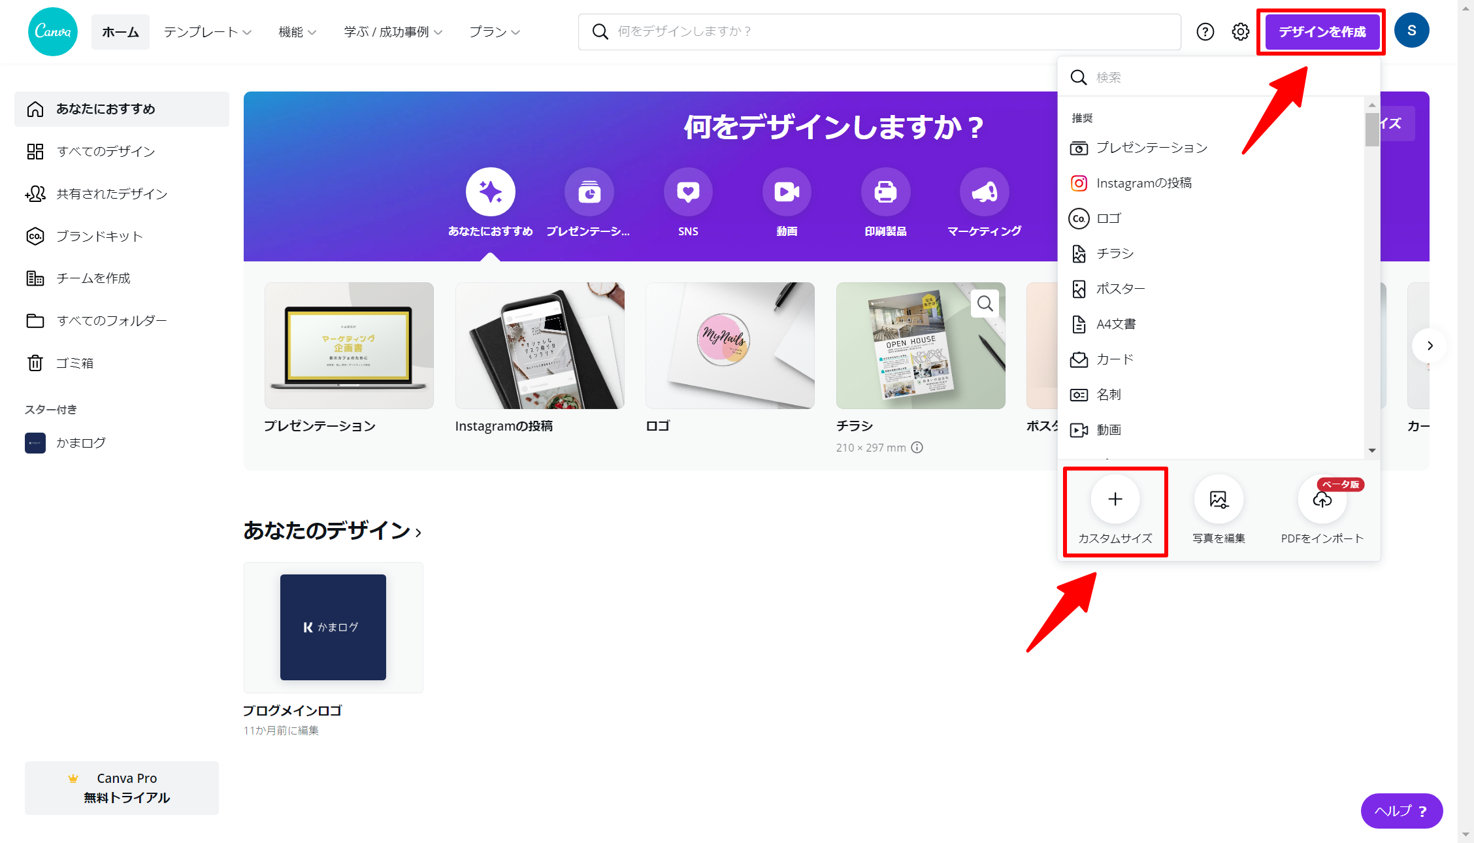The height and width of the screenshot is (843, 1474).
Task: Open すべてのフォルダー in the sidebar
Action: (122, 321)
